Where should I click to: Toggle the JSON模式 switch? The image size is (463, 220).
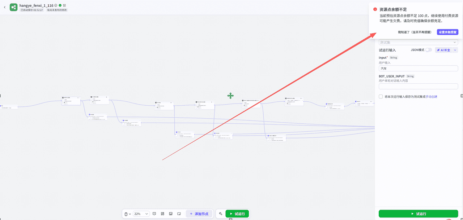428,50
